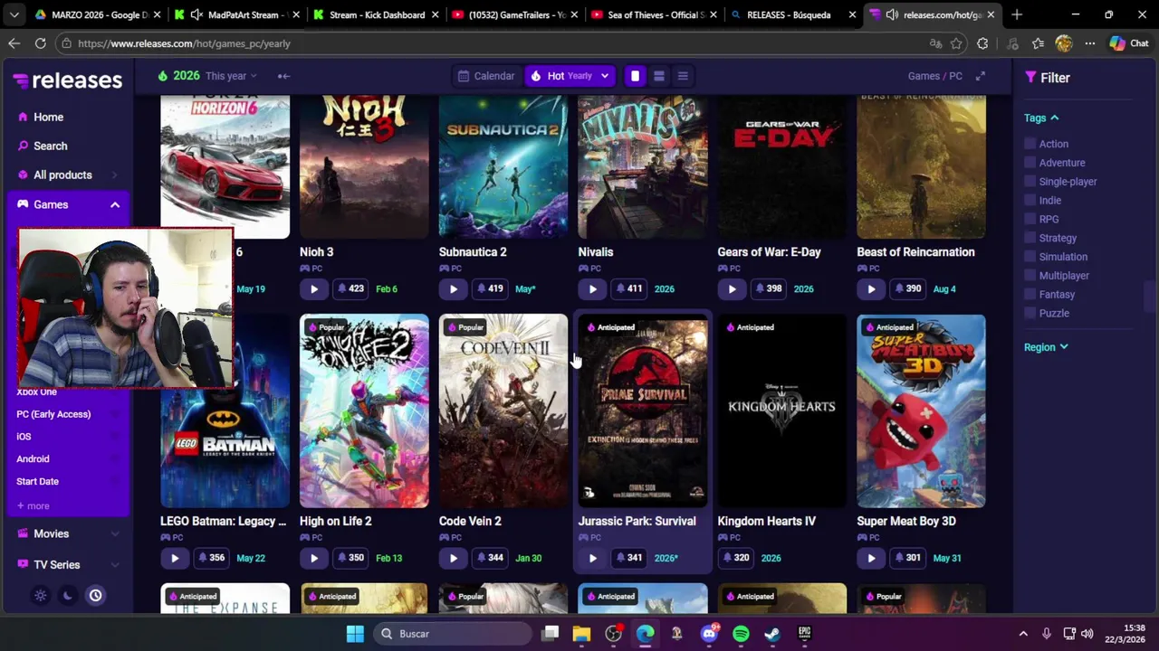Show more platforms in sidebar
The height and width of the screenshot is (651, 1159).
[x=34, y=506]
